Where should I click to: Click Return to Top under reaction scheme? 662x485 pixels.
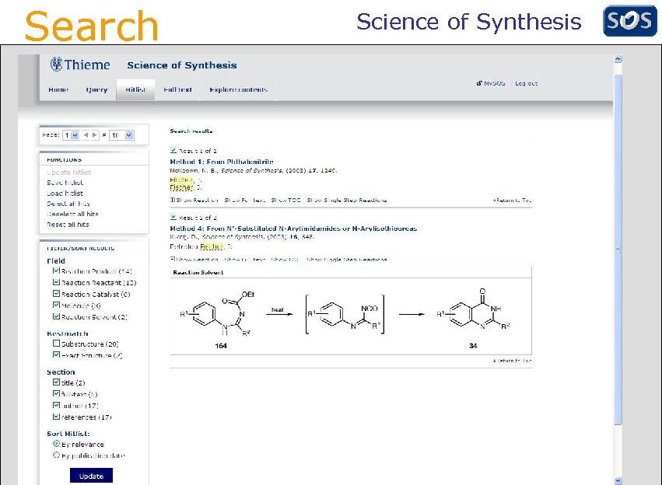[512, 361]
